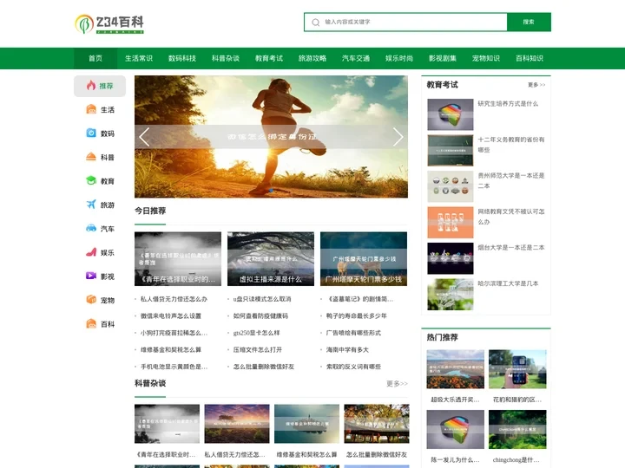Click the magnifier icon in search box
Image resolution: width=625 pixels, height=468 pixels.
[x=316, y=23]
